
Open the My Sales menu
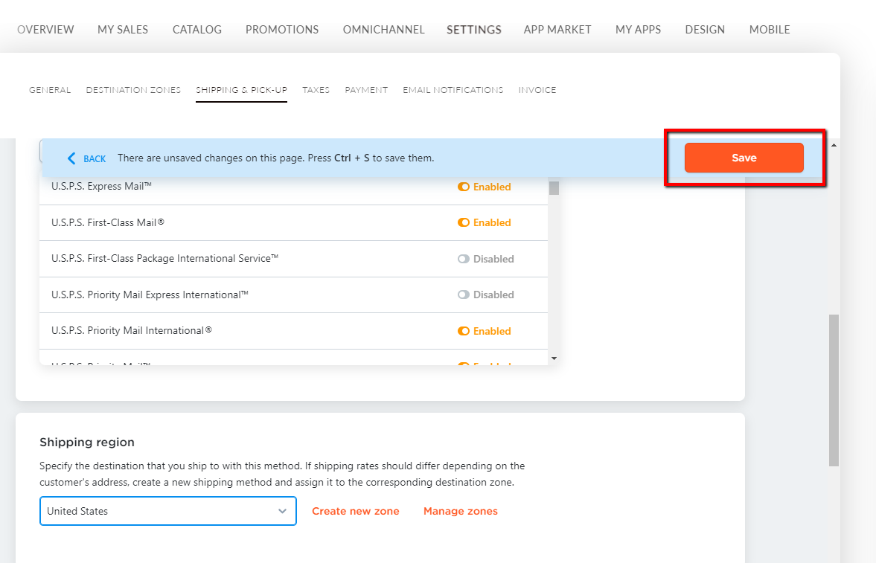(x=123, y=30)
